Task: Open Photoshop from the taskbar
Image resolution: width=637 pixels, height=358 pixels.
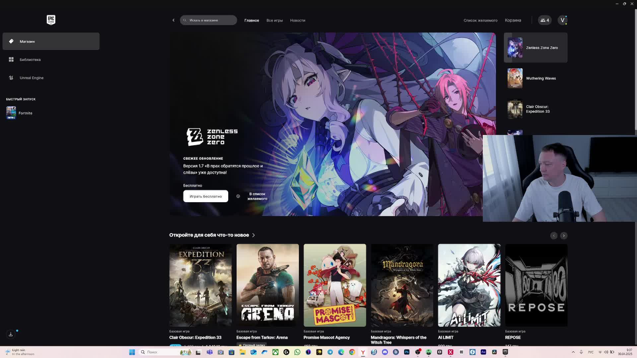Action: pos(407,352)
